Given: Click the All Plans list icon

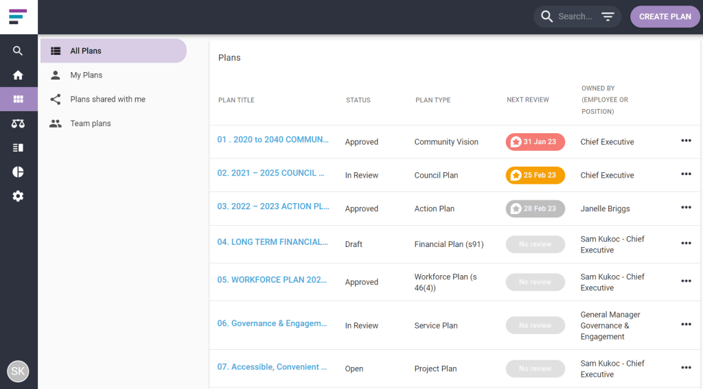Looking at the screenshot, I should point(56,51).
